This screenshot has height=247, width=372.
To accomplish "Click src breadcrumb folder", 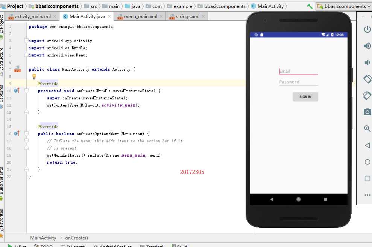I will [x=91, y=6].
